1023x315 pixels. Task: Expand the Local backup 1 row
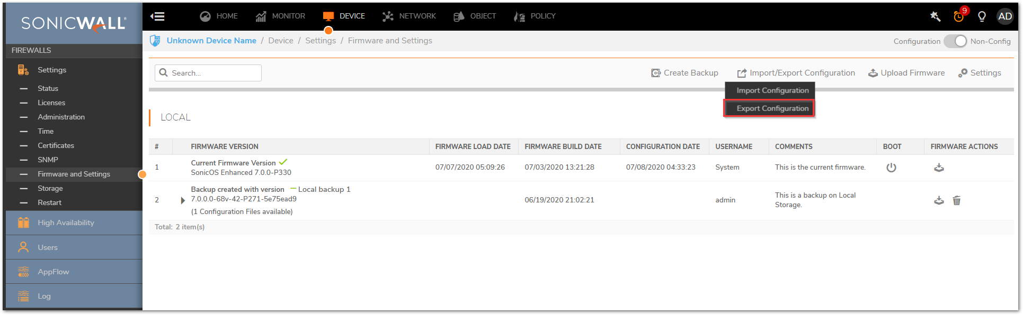183,200
